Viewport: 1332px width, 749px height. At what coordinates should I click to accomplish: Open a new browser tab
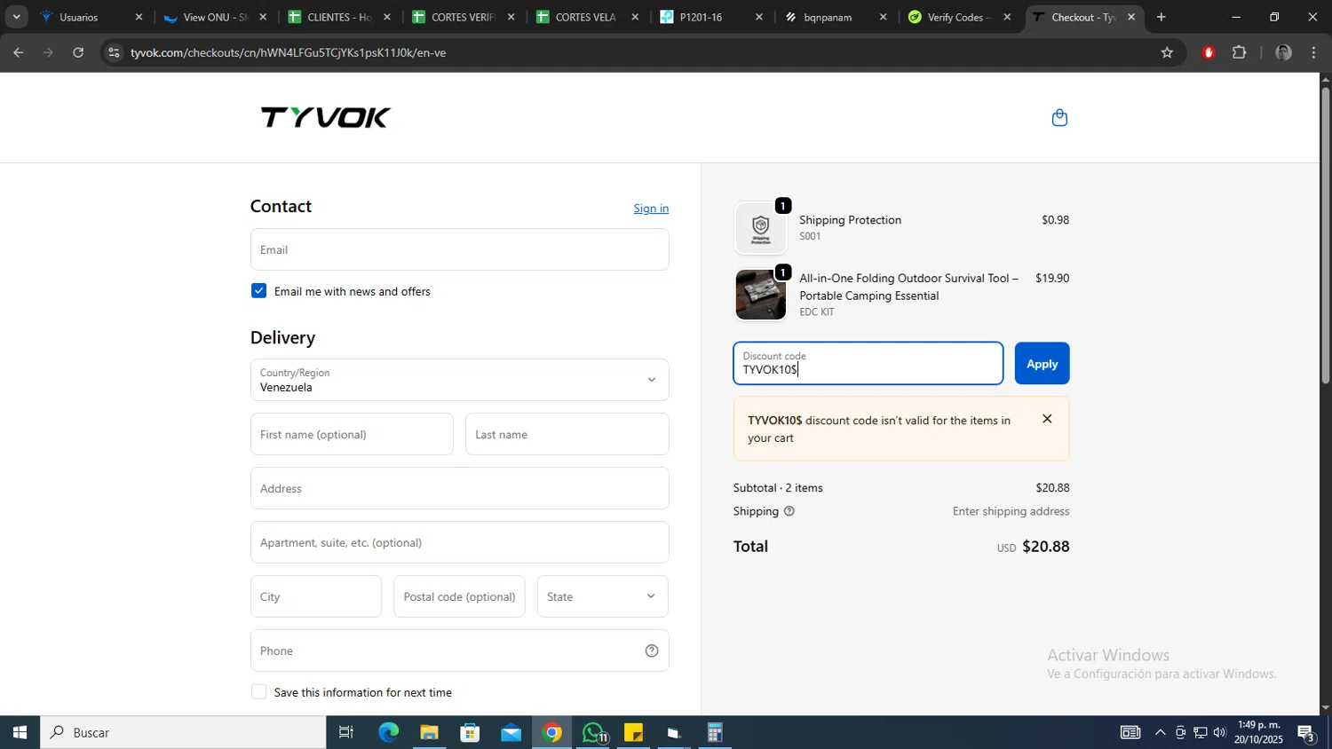click(x=1161, y=17)
